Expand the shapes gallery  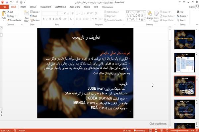coord(145,20)
